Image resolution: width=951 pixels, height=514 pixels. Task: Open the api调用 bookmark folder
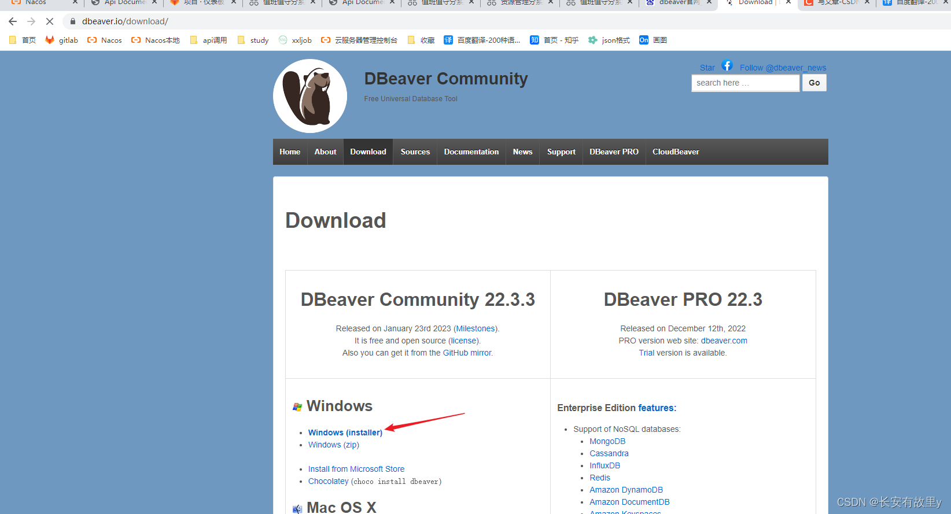tap(208, 40)
